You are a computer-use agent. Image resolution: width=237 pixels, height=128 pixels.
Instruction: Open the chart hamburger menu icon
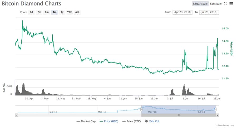click(x=231, y=4)
